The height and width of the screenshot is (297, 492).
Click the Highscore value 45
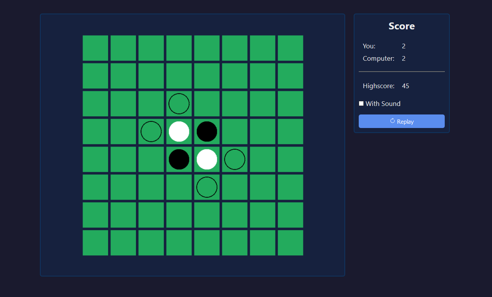406,86
